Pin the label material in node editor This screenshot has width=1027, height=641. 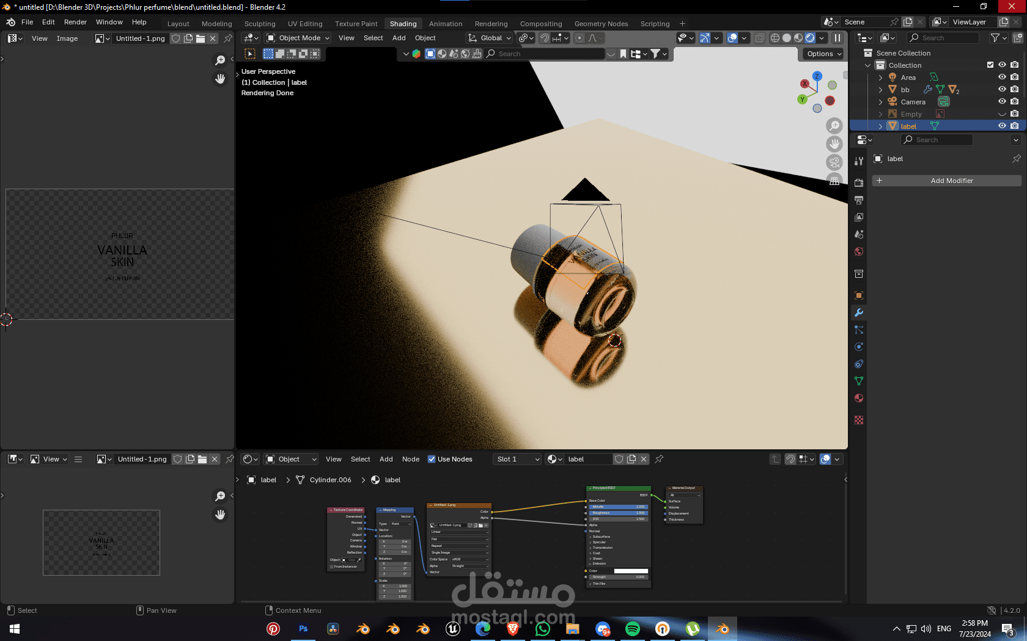[659, 459]
